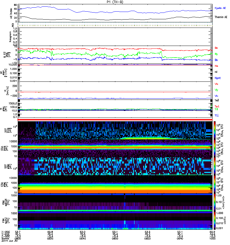The image size is (230, 245).
Task: Click the date "2014 Jun 30"
Action: click(10, 241)
